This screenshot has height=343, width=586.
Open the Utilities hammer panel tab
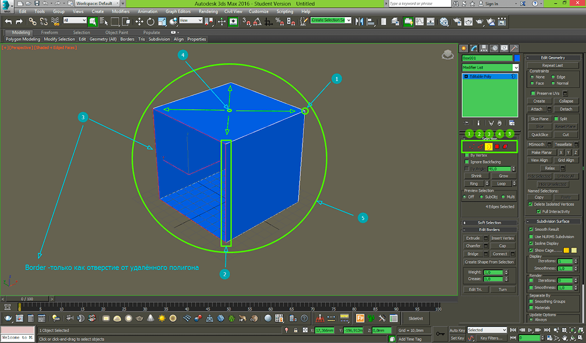514,48
